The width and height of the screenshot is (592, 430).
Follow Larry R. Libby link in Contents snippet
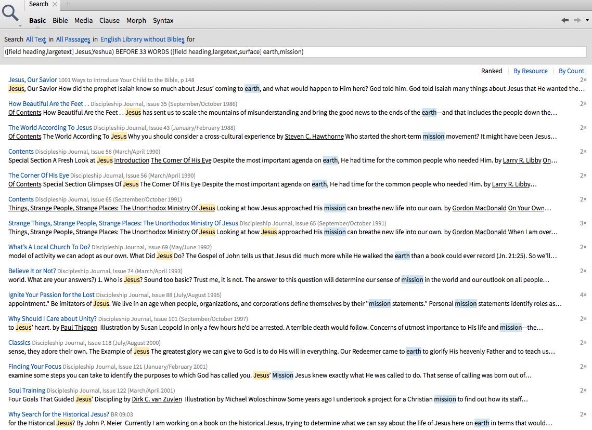pyautogui.click(x=522, y=160)
